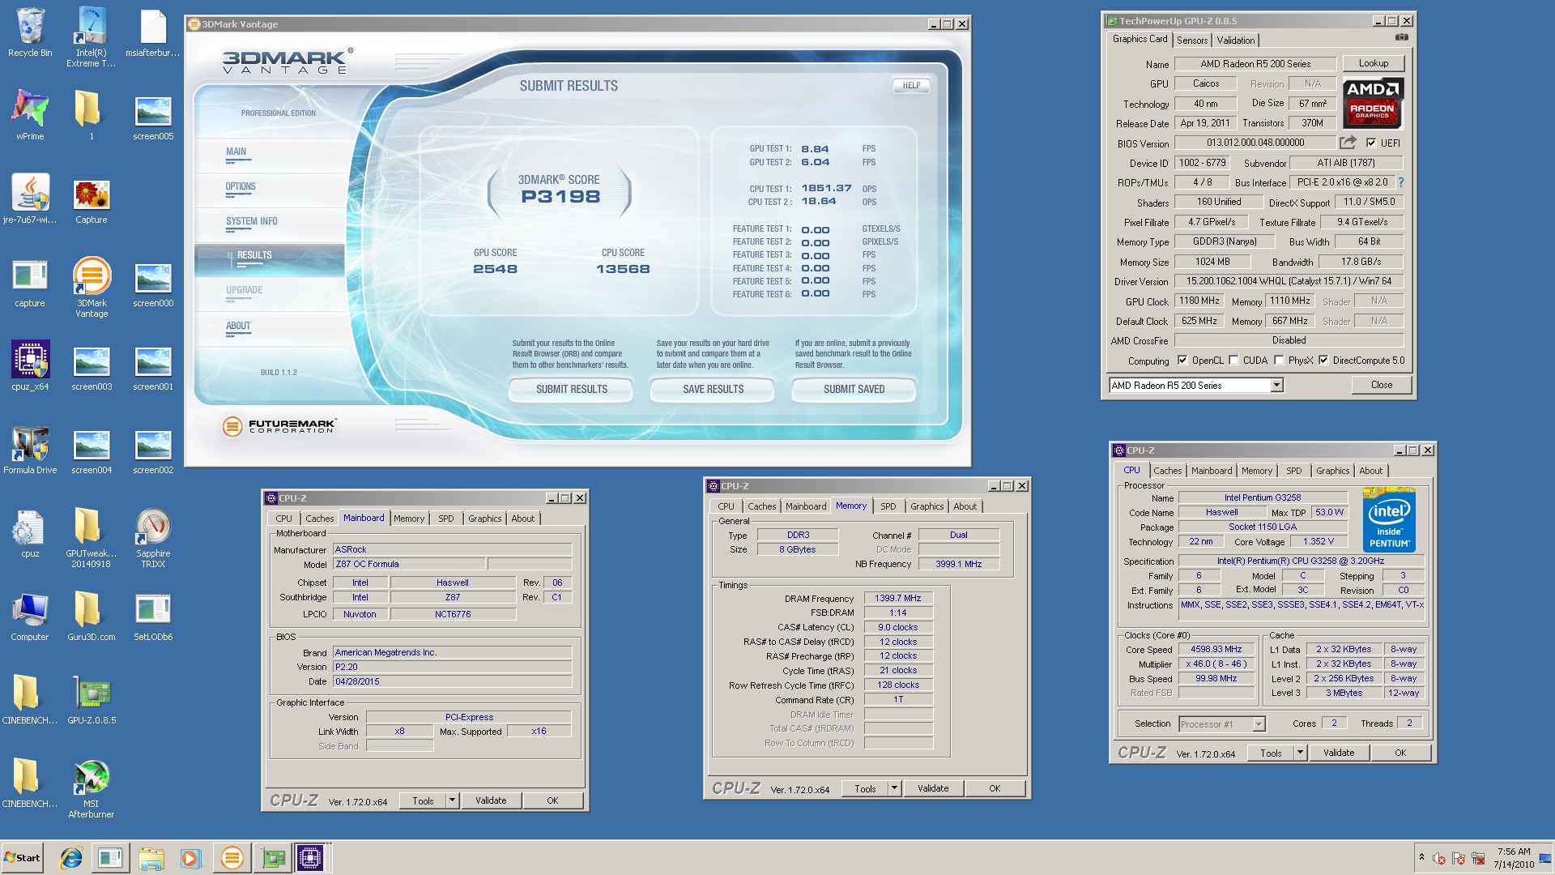
Task: Expand the Processor #1 selection dropdown
Action: 1259,724
